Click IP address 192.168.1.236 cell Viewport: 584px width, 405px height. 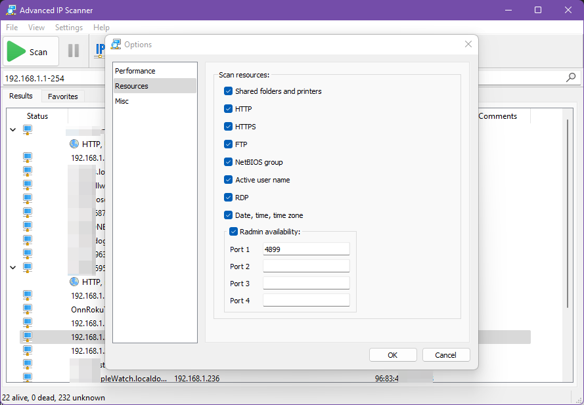coord(197,379)
